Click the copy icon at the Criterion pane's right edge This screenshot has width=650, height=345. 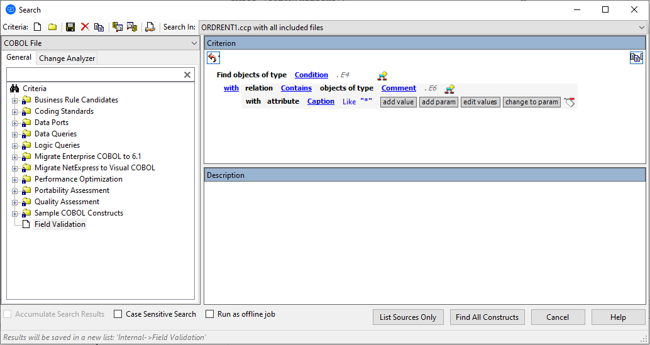(636, 58)
